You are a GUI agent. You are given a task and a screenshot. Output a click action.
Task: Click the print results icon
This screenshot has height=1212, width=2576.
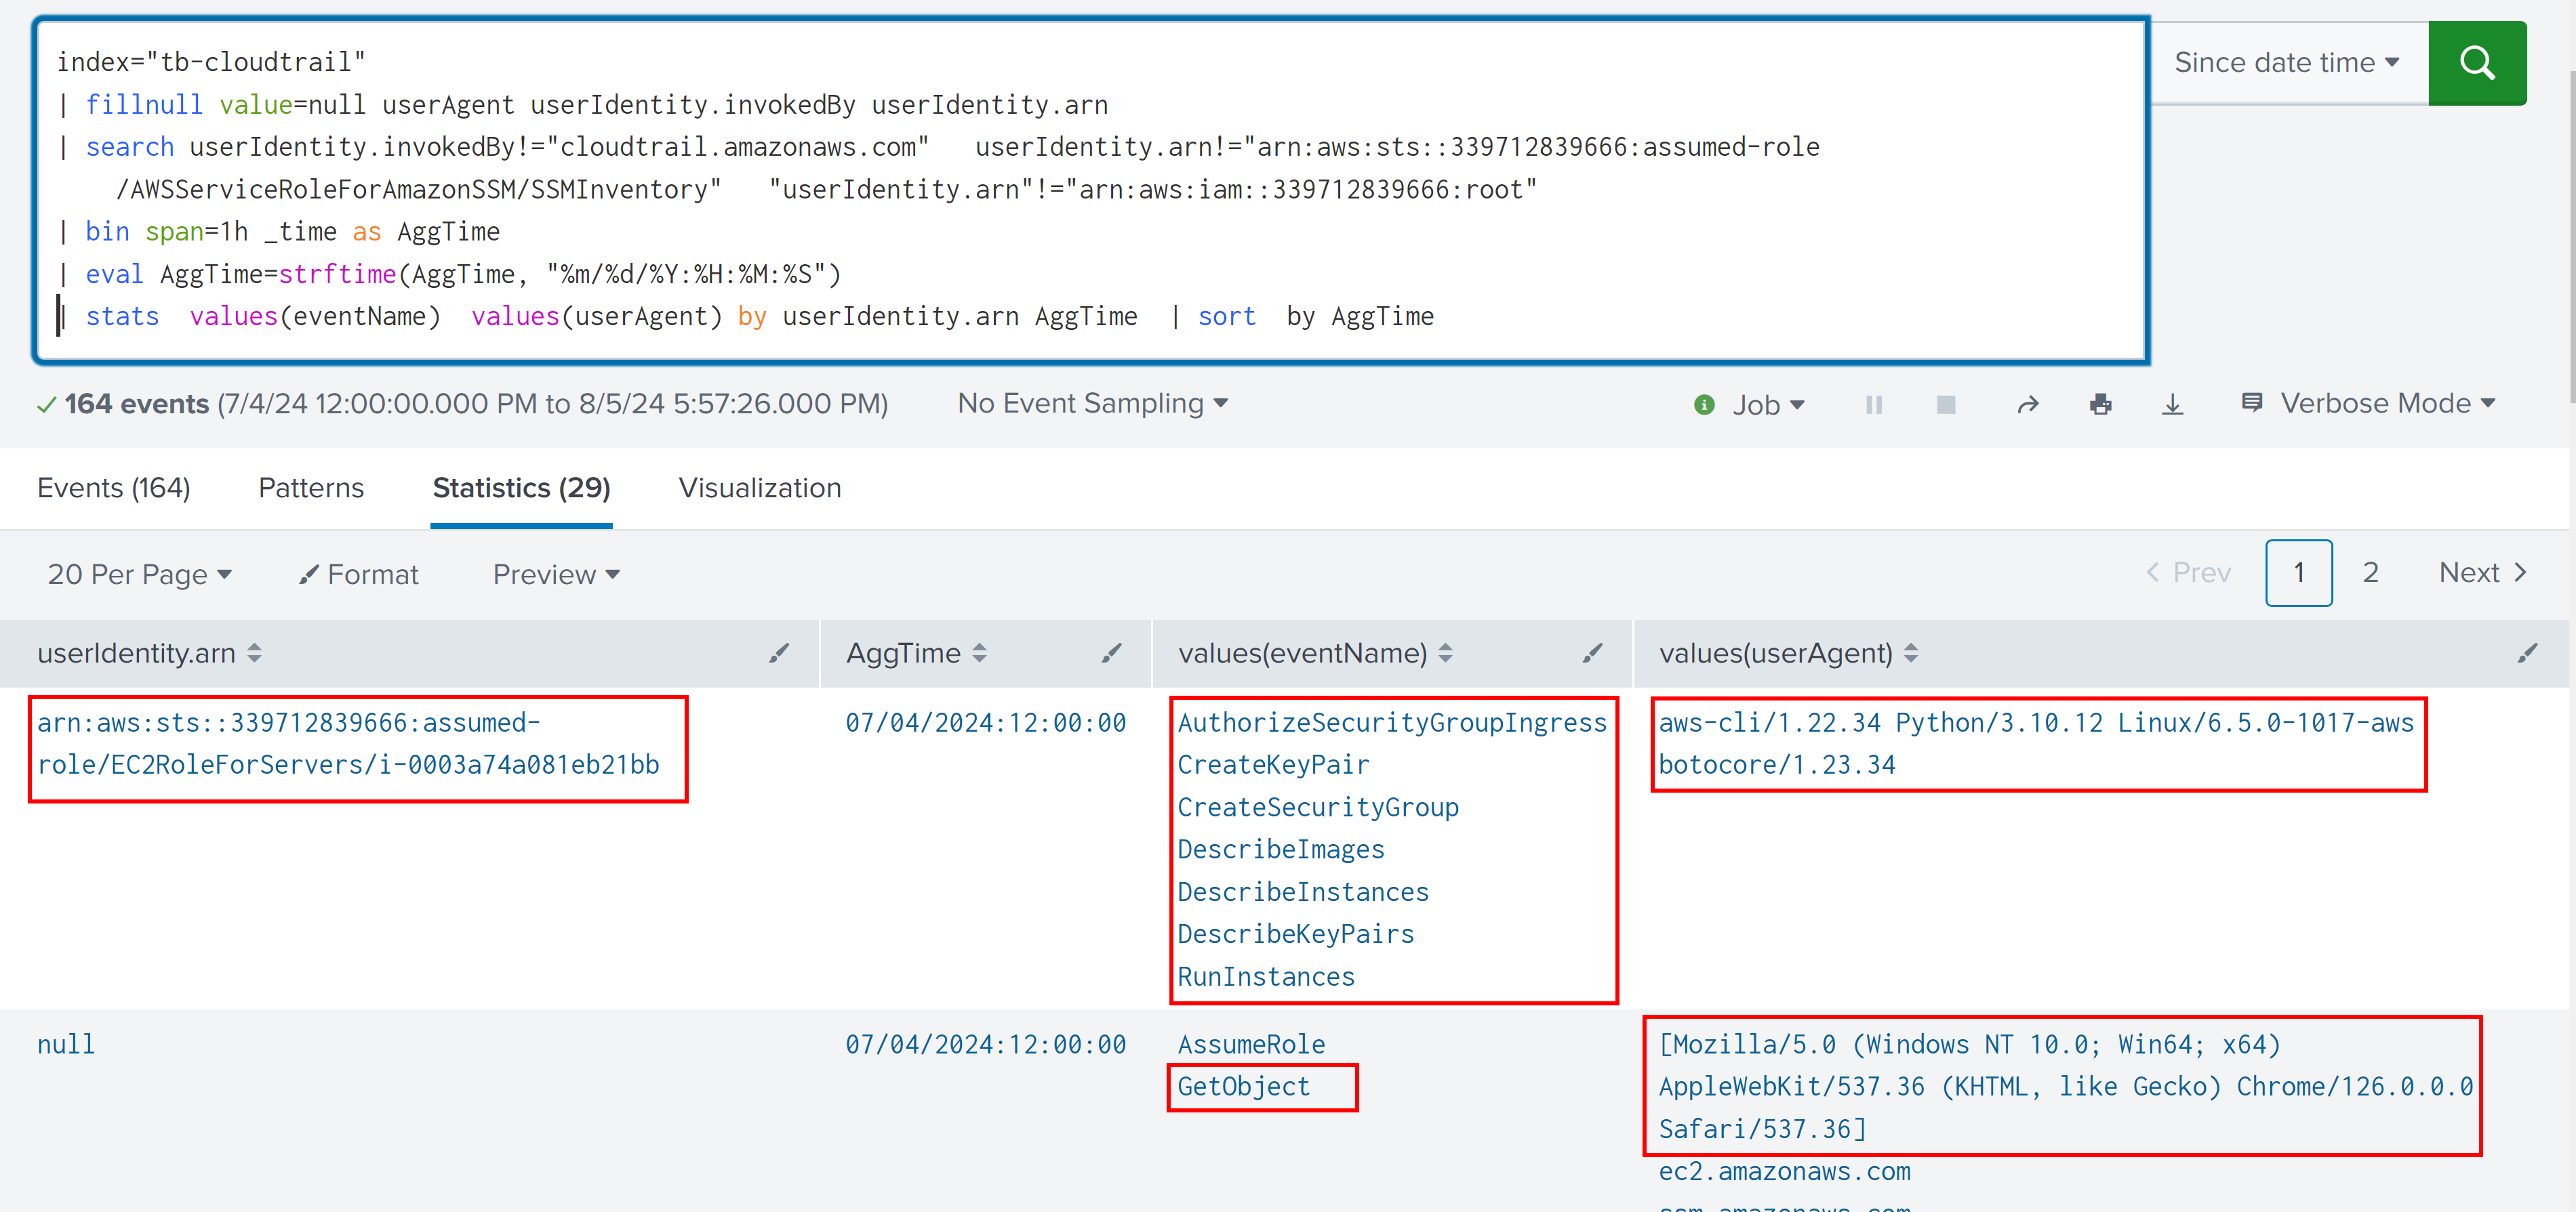[x=2100, y=404]
